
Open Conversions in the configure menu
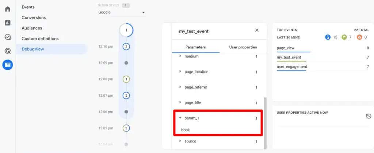coord(34,17)
